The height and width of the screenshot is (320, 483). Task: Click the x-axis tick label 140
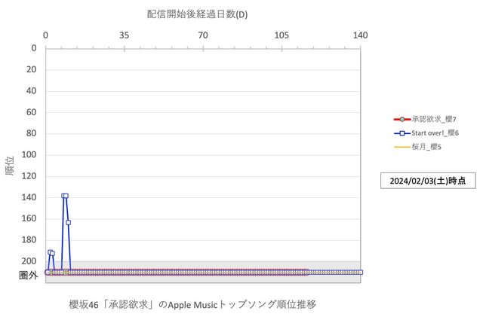click(360, 35)
